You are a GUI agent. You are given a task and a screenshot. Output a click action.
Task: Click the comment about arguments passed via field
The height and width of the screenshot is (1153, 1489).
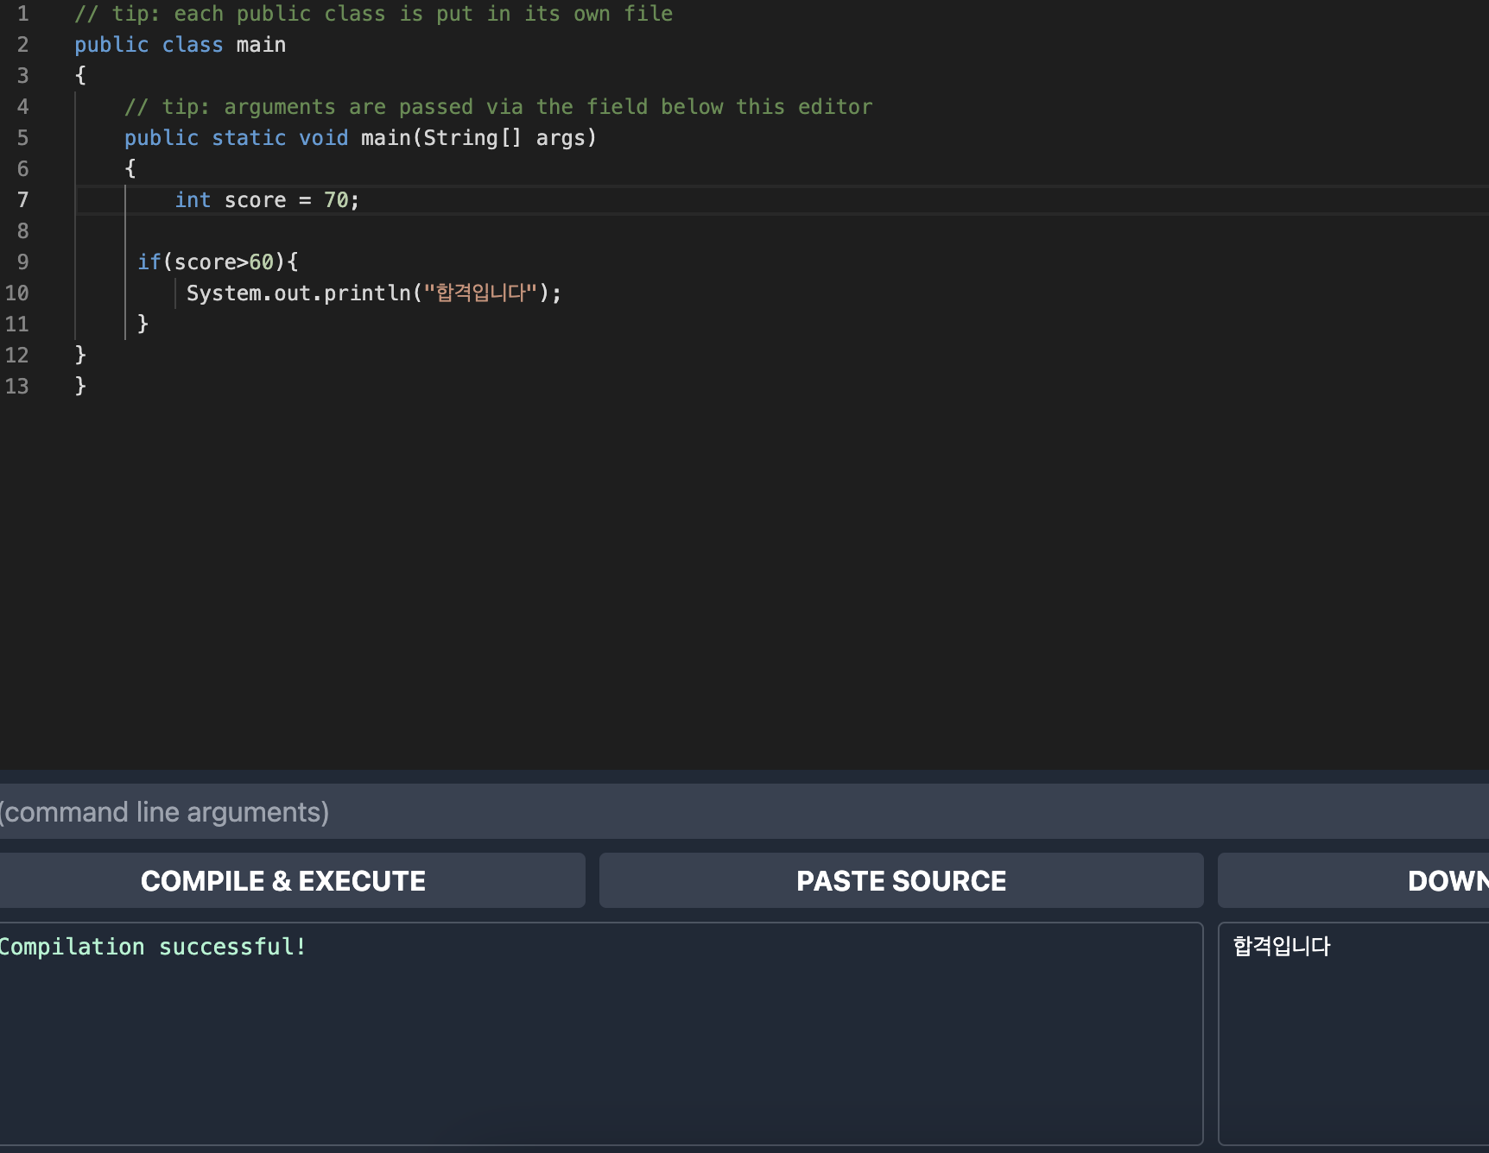point(498,107)
